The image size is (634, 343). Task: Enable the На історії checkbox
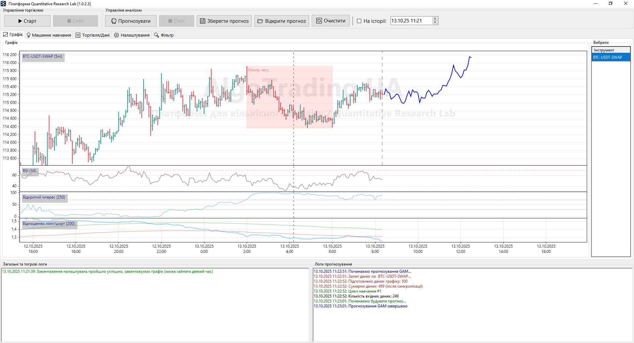359,21
